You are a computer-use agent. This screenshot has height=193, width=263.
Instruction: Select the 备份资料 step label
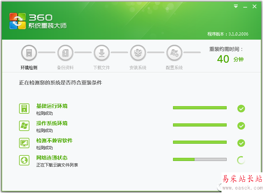[65, 68]
